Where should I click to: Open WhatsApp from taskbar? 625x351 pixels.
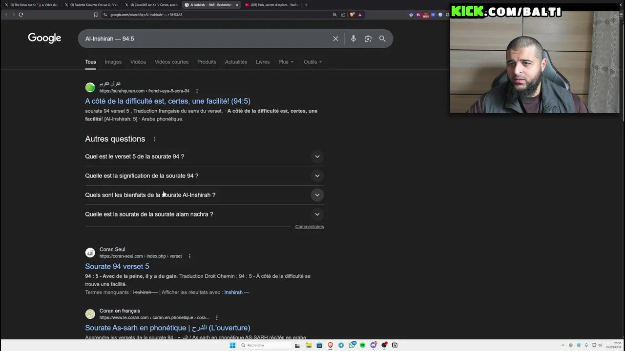352,345
